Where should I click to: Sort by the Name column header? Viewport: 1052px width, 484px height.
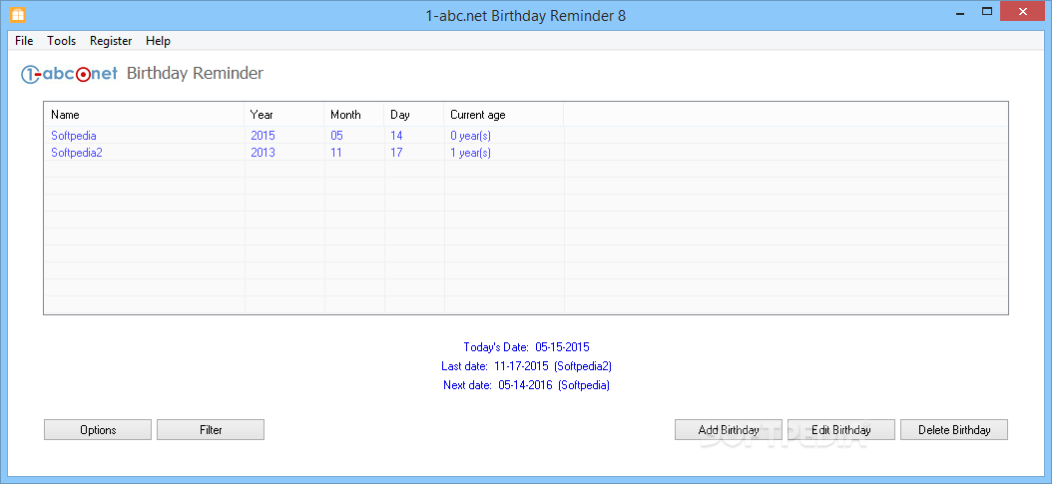click(145, 115)
